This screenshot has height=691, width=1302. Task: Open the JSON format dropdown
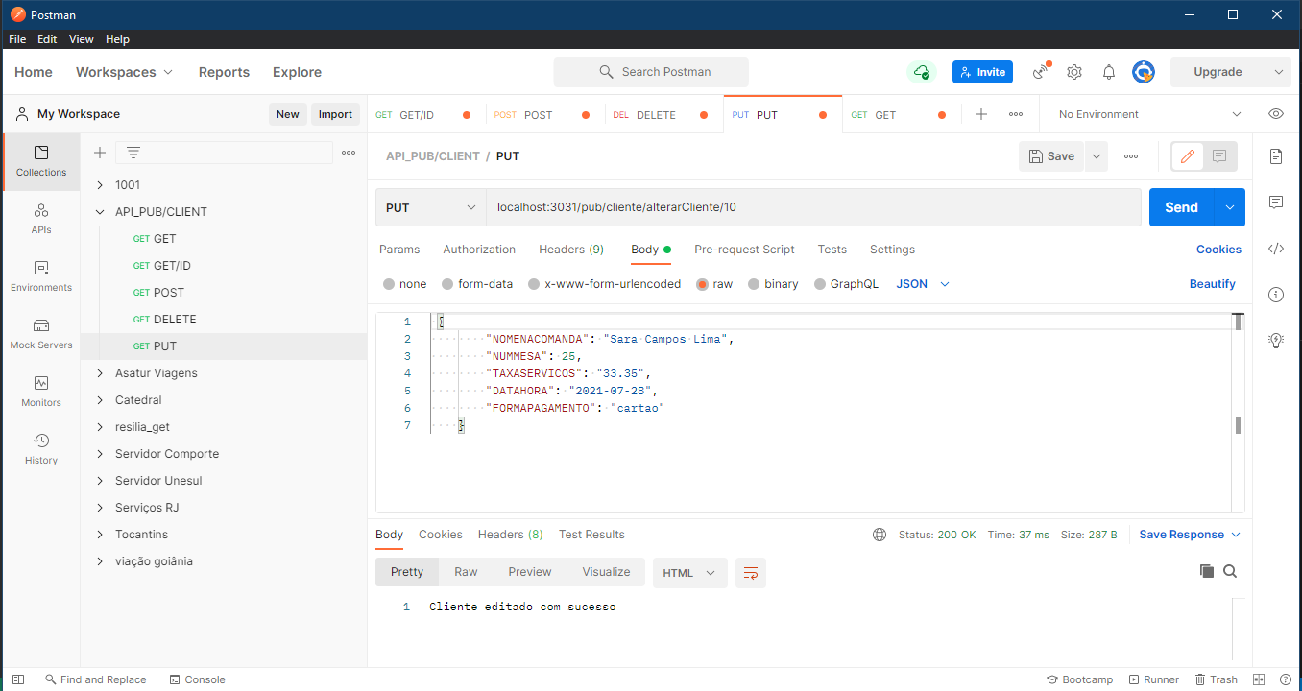920,283
